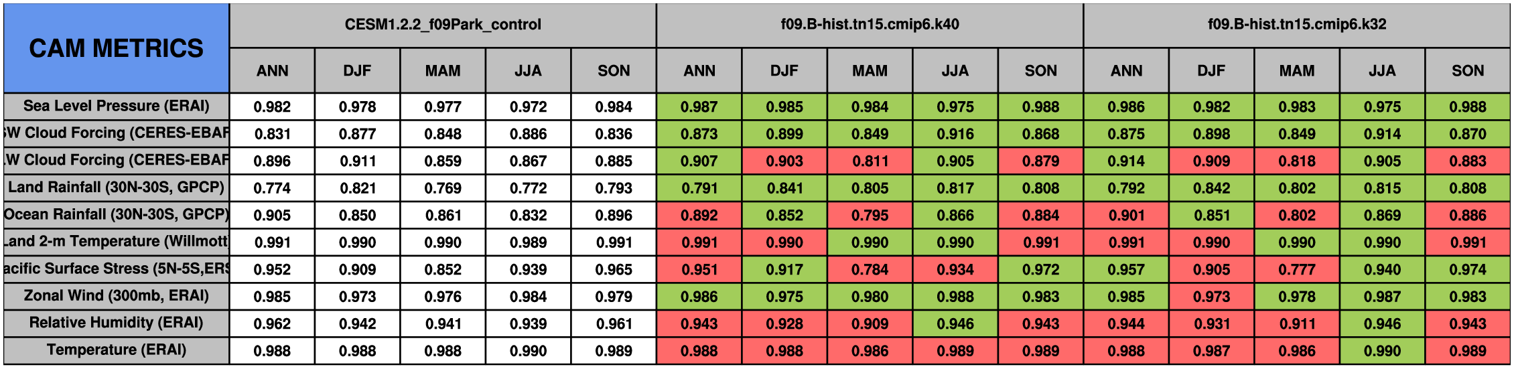Click the red cell with value 0.818
This screenshot has height=369, width=1514.
click(x=1296, y=161)
